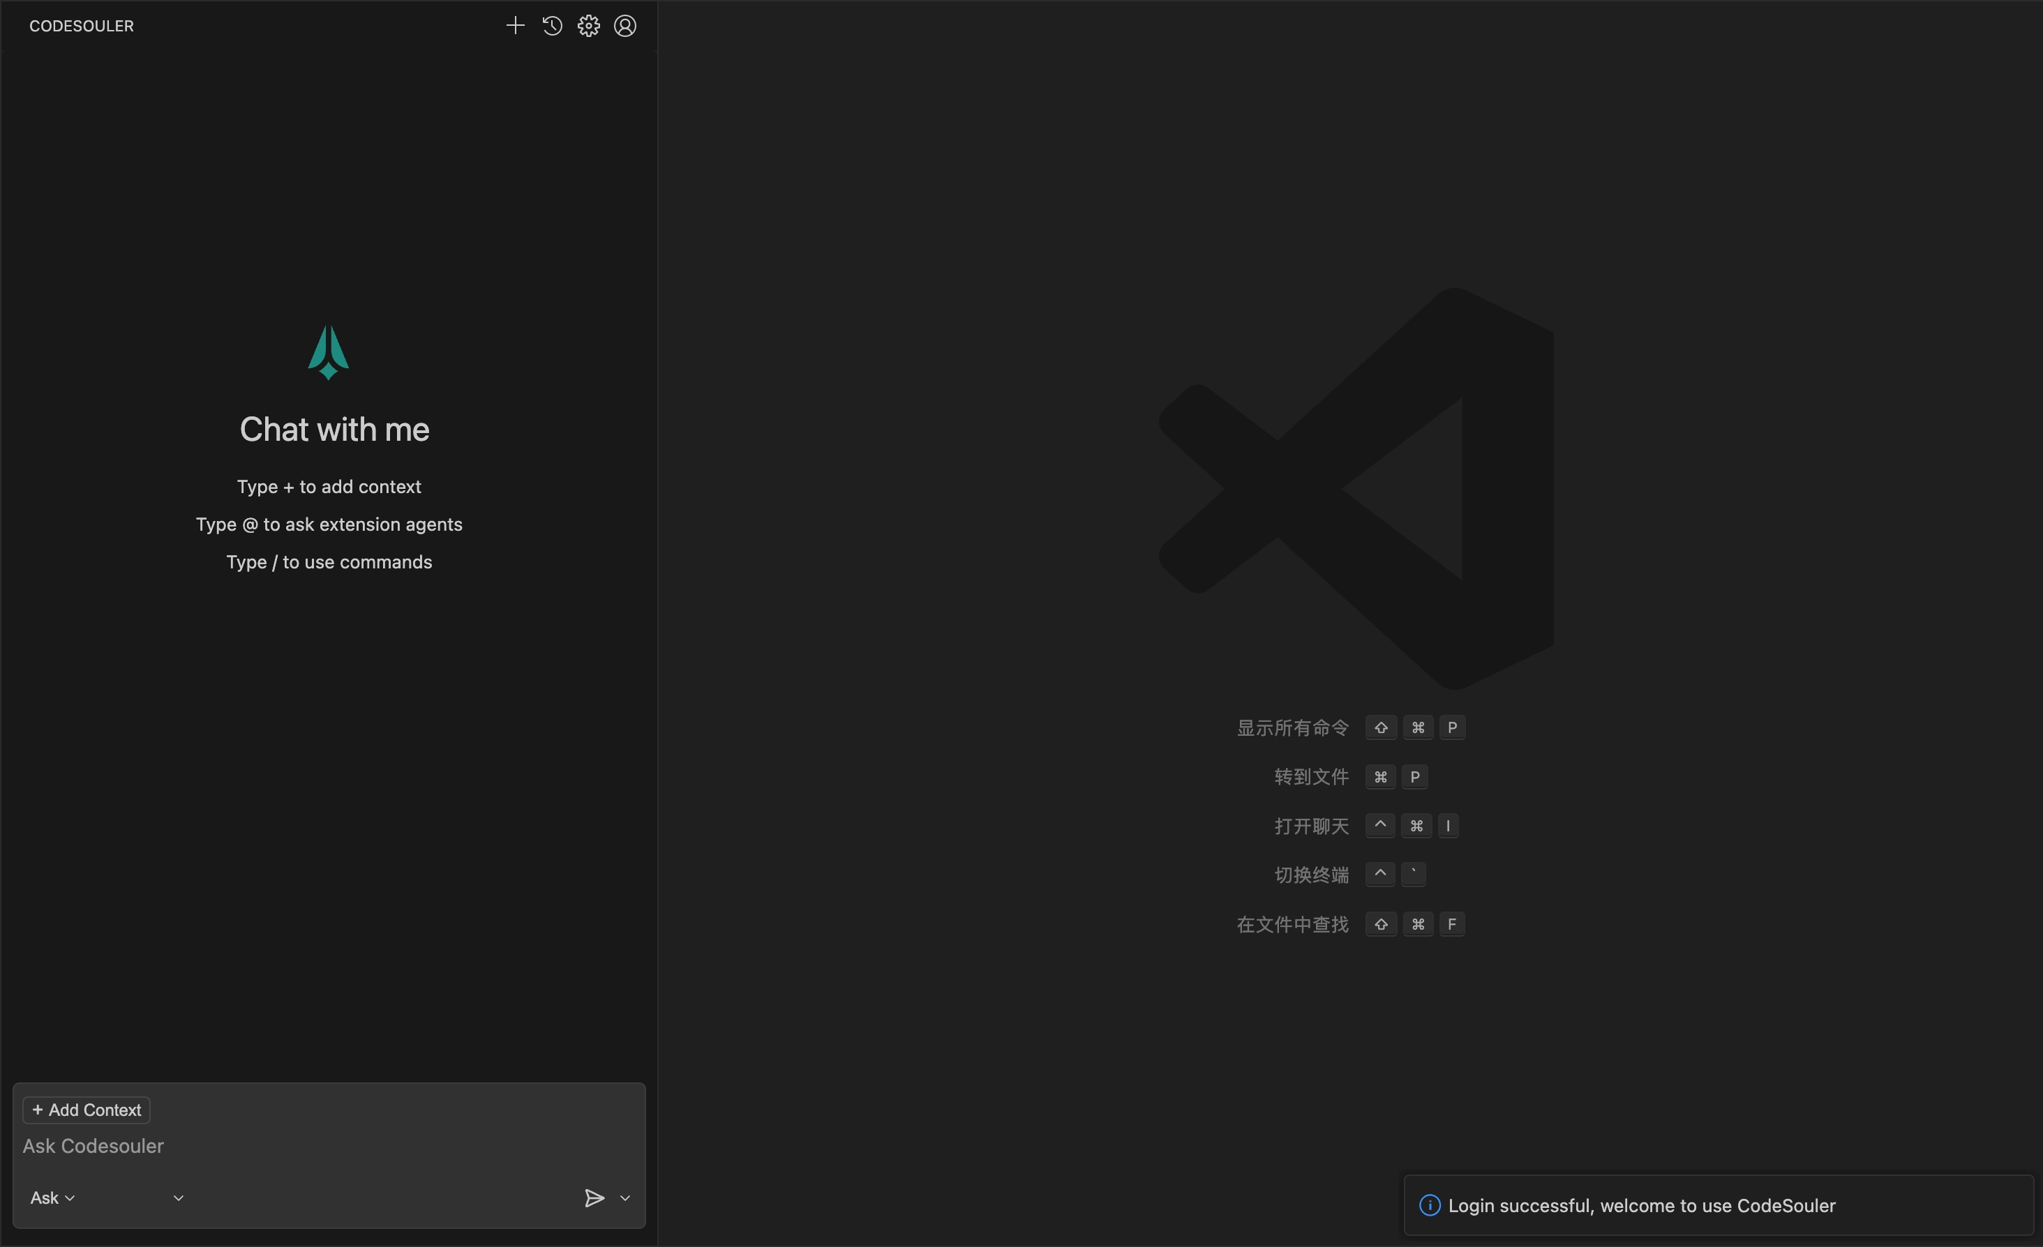
Task: Click the info icon in login notification
Action: [x=1430, y=1206]
